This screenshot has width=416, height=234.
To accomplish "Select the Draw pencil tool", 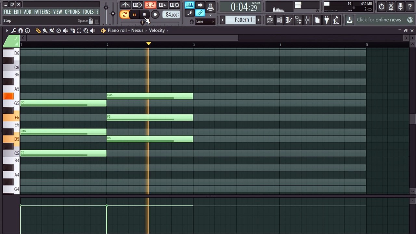I will (x=38, y=31).
